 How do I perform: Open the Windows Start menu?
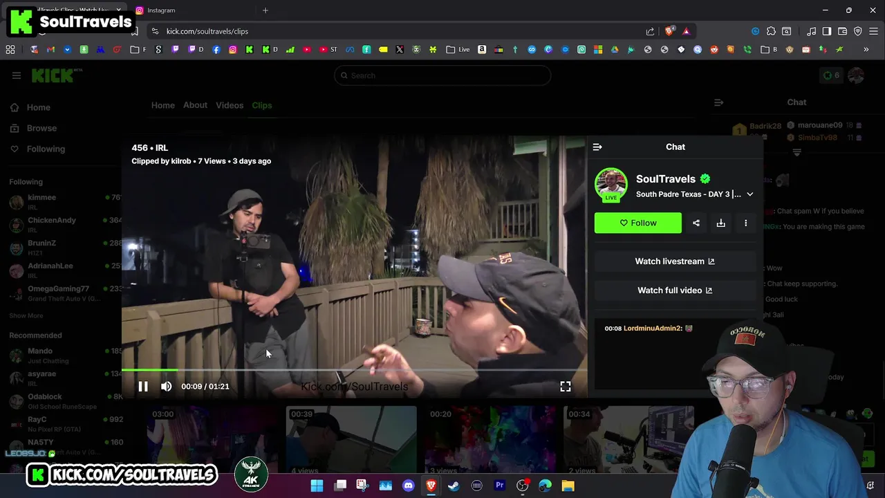[x=317, y=486]
